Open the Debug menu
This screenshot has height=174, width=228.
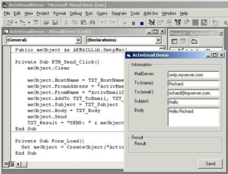point(76,13)
